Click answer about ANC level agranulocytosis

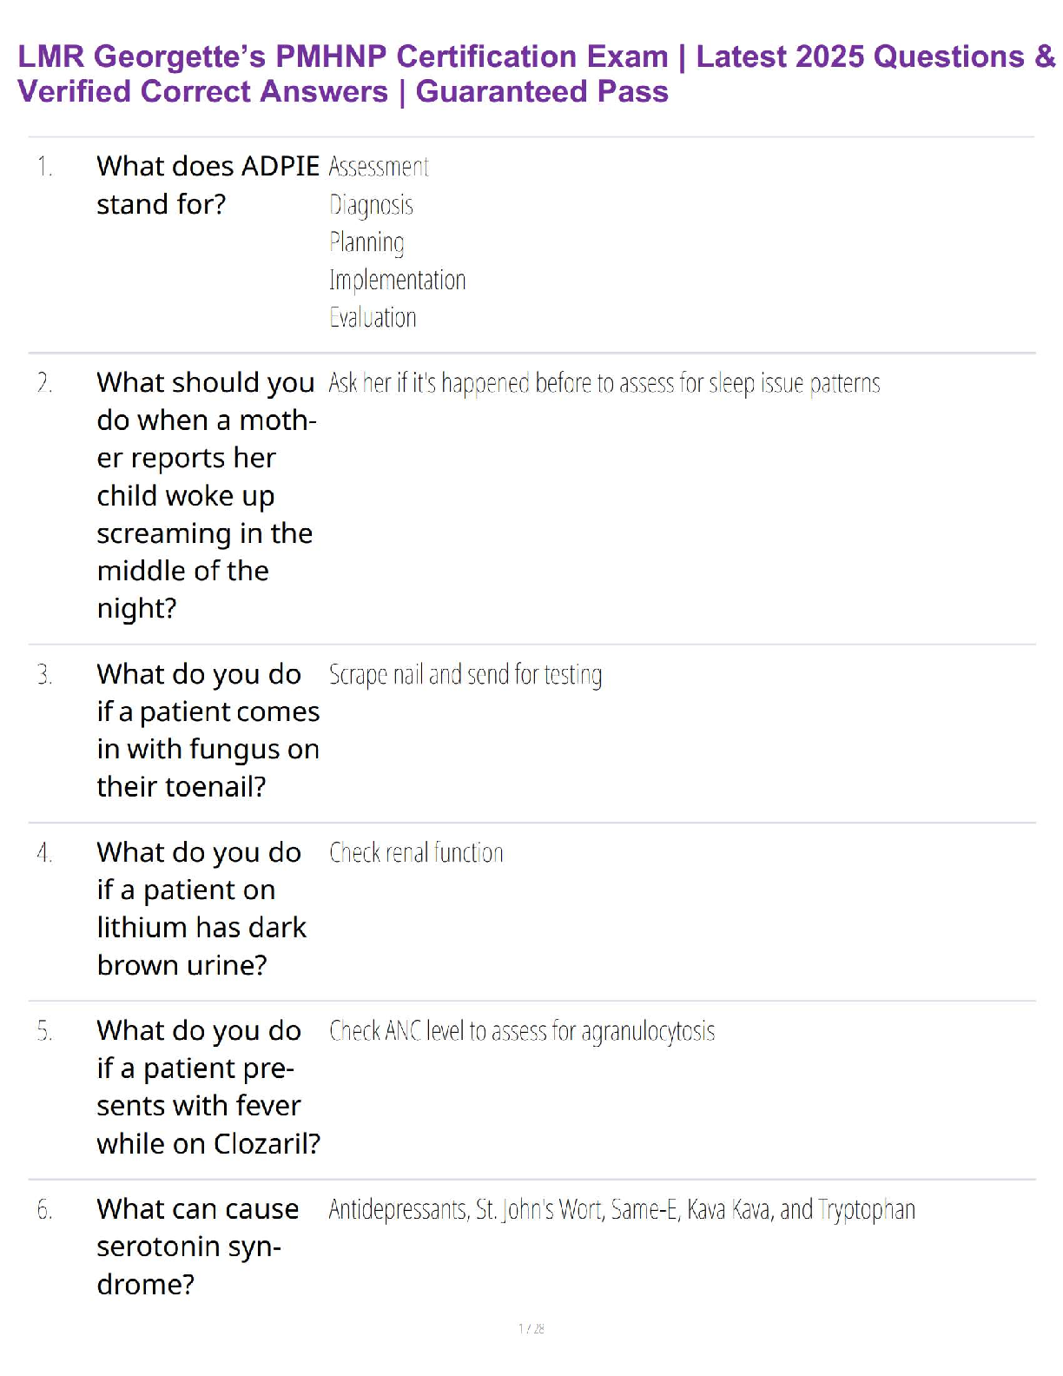522,1031
